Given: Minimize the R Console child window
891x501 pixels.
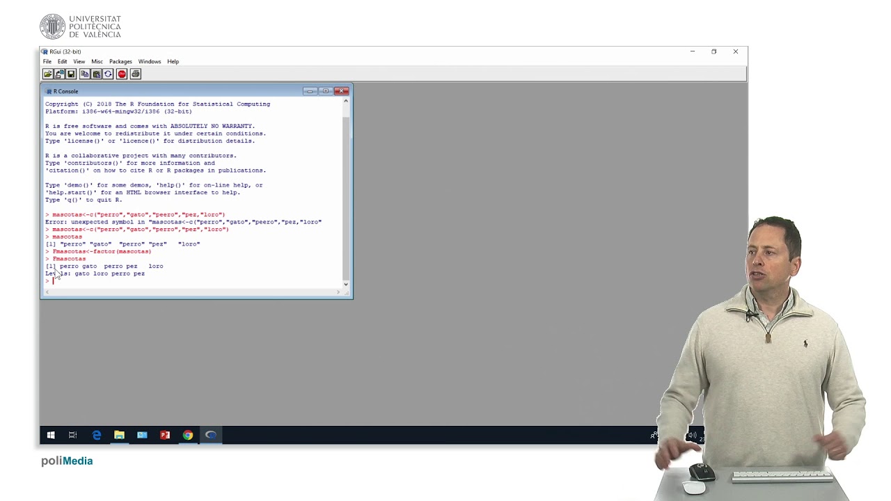Looking at the screenshot, I should tap(310, 91).
